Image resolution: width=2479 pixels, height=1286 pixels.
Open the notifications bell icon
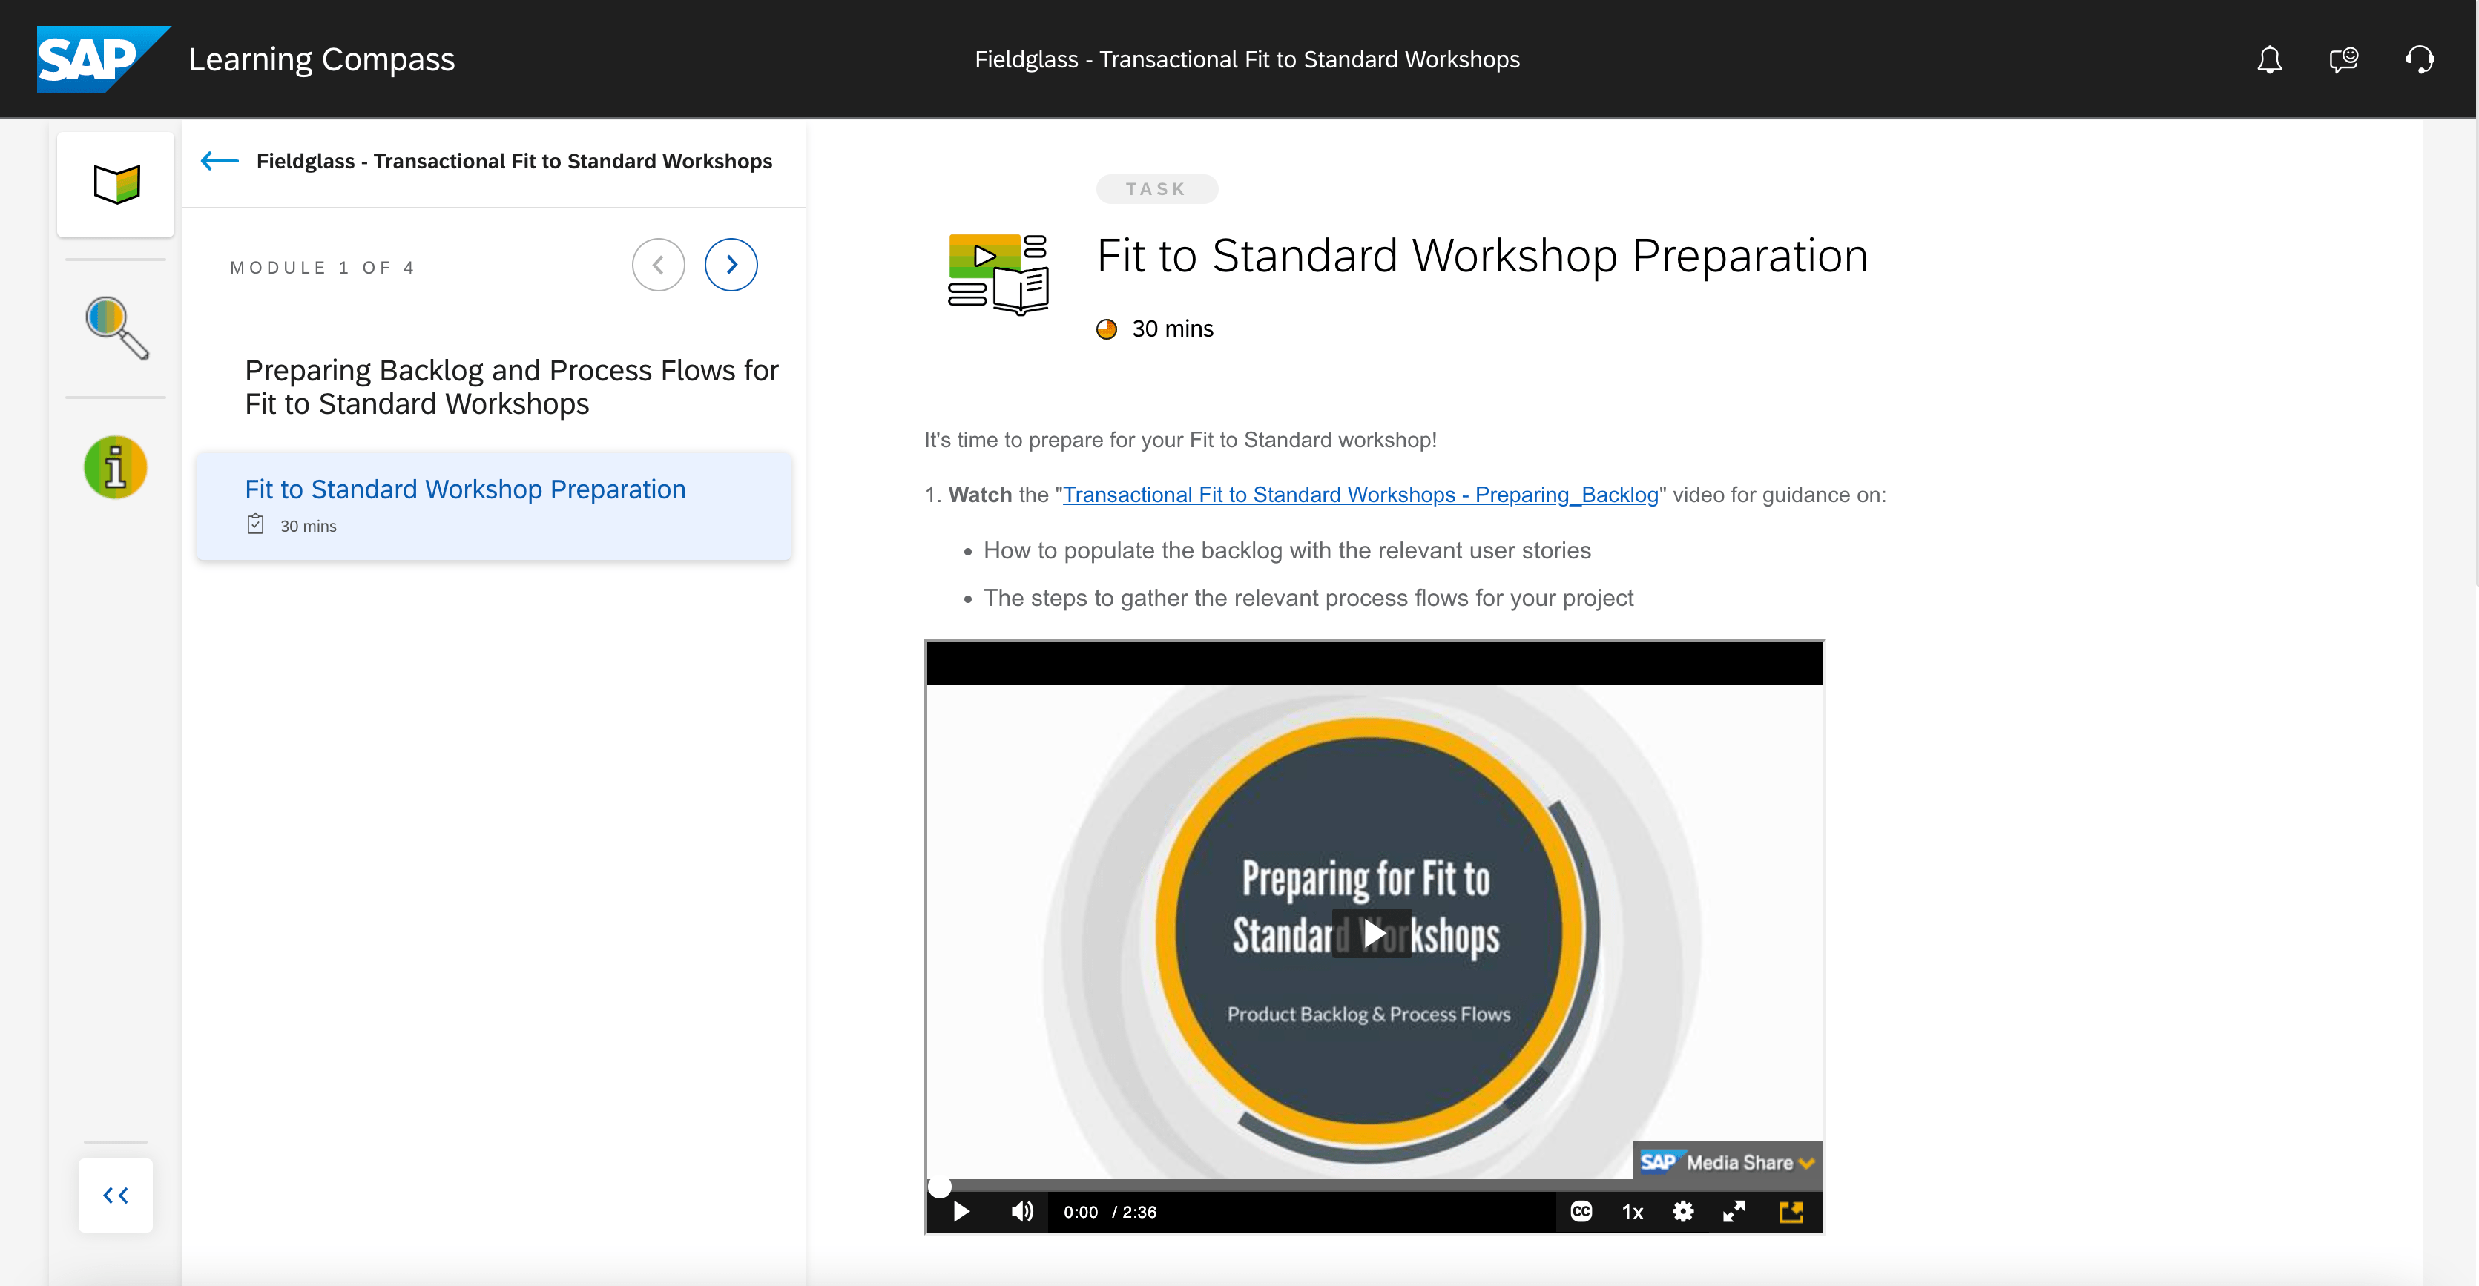coord(2269,59)
